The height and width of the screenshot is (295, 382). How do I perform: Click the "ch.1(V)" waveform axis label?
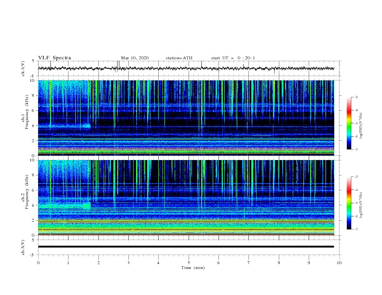click(23, 68)
